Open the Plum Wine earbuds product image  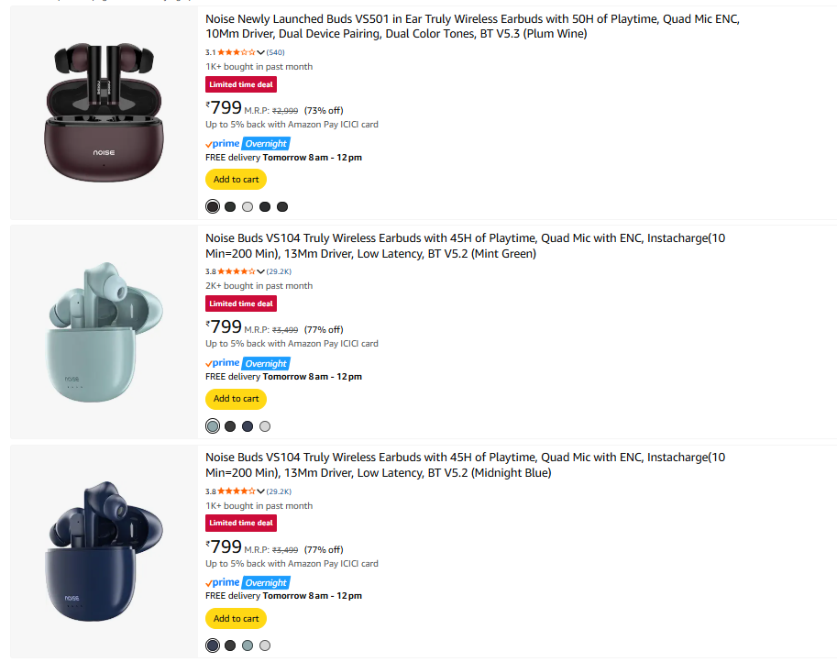104,113
